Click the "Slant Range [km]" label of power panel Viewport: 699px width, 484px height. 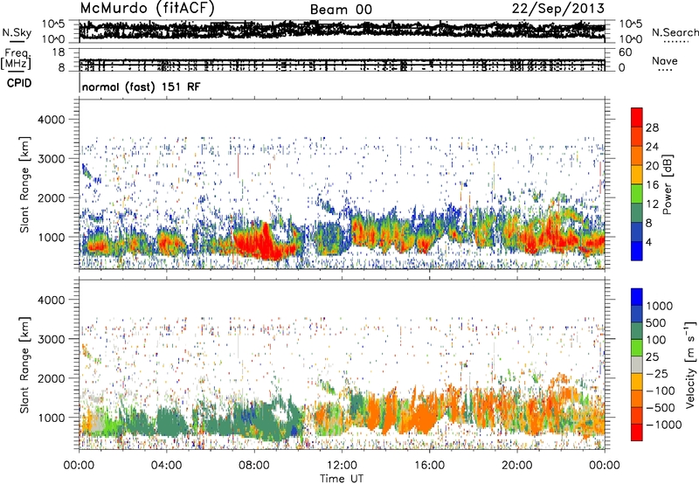pyautogui.click(x=24, y=184)
